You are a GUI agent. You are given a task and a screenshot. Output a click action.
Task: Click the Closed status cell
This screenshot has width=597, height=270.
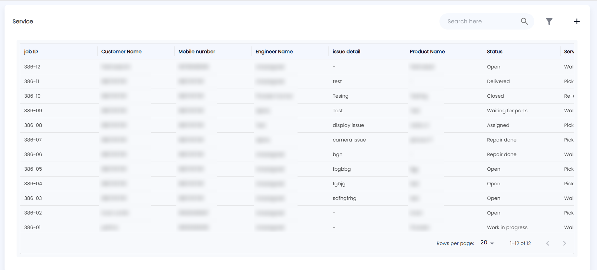[x=495, y=96]
